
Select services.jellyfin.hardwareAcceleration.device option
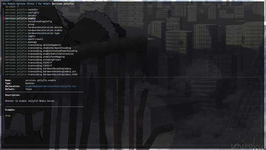point(34,27)
